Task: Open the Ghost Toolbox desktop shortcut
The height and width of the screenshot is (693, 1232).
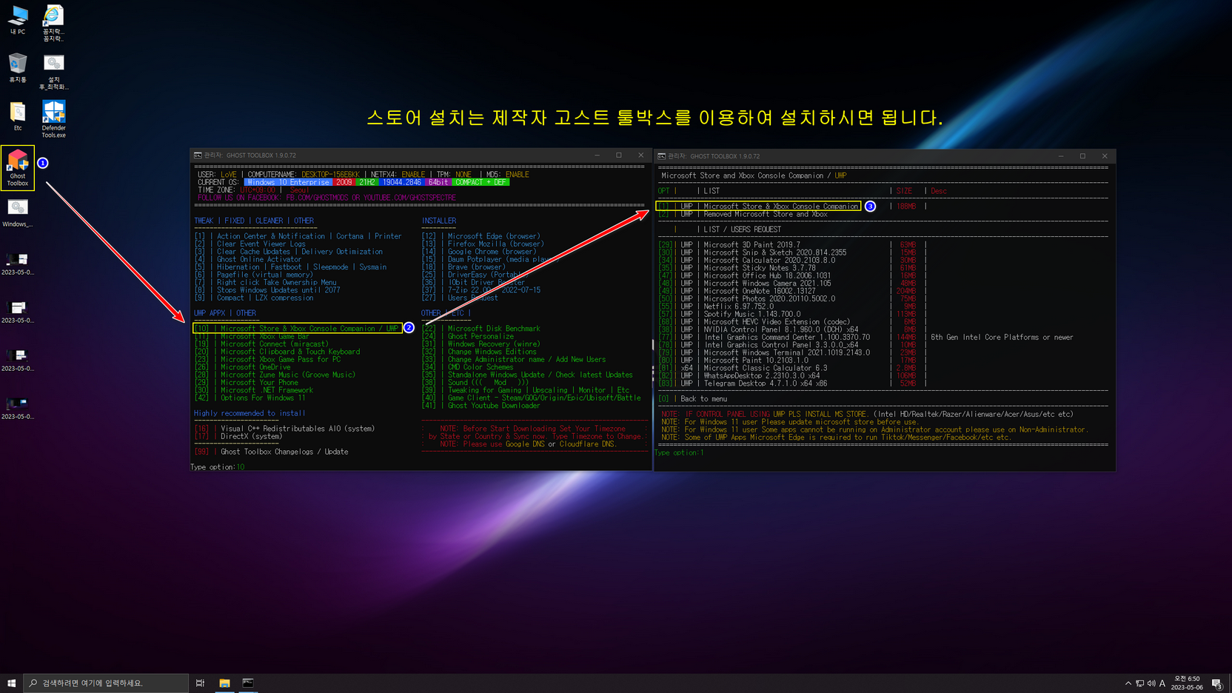Action: click(18, 168)
